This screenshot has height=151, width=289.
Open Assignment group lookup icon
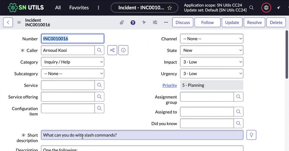pyautogui.click(x=238, y=97)
